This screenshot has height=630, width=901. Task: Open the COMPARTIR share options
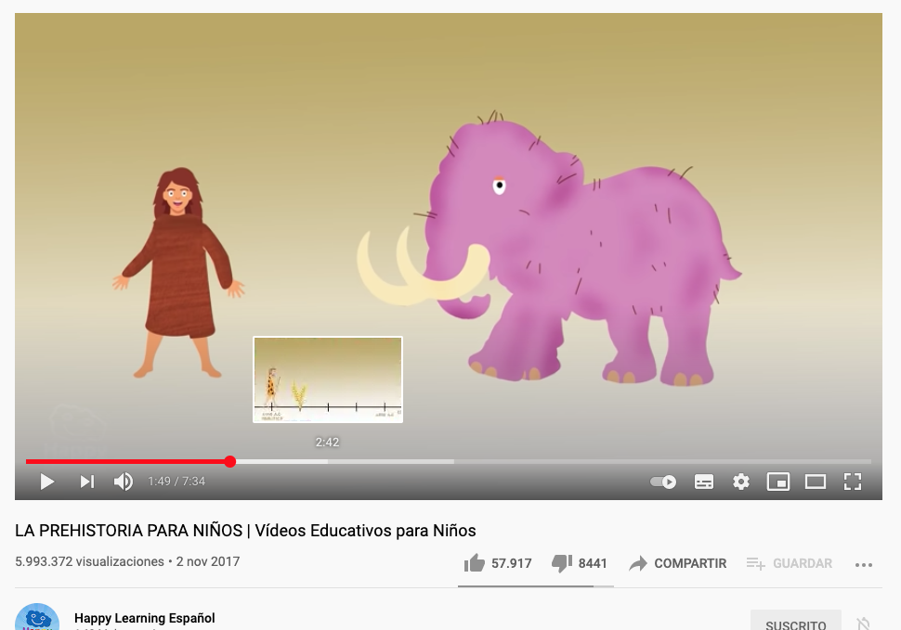[678, 563]
